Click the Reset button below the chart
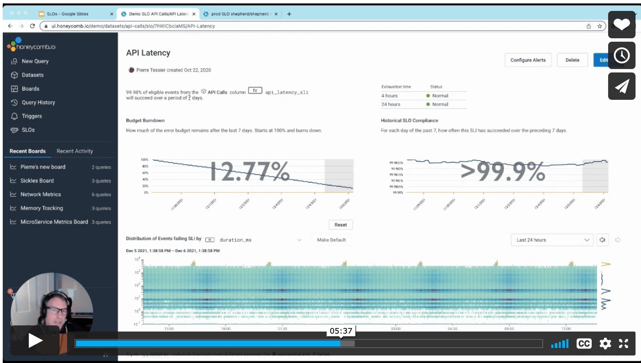 (340, 225)
